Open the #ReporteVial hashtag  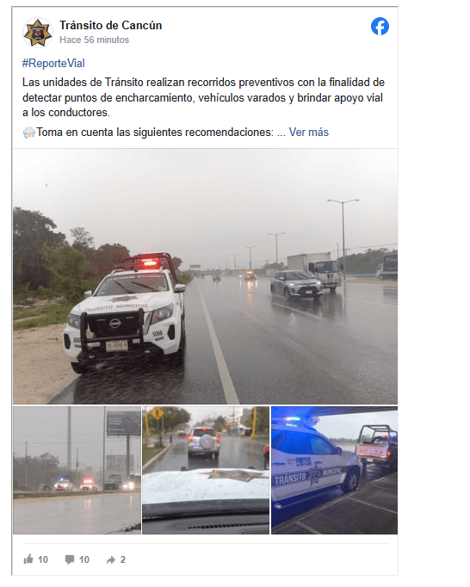53,64
